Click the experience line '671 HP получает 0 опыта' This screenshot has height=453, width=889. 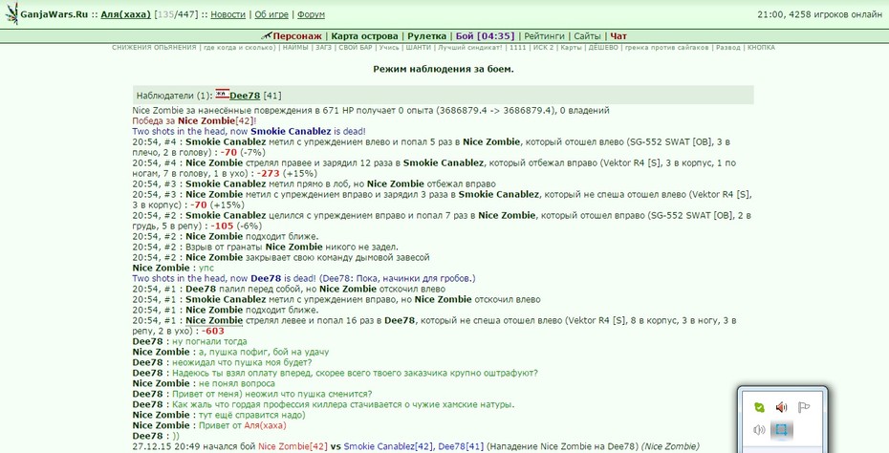(371, 111)
